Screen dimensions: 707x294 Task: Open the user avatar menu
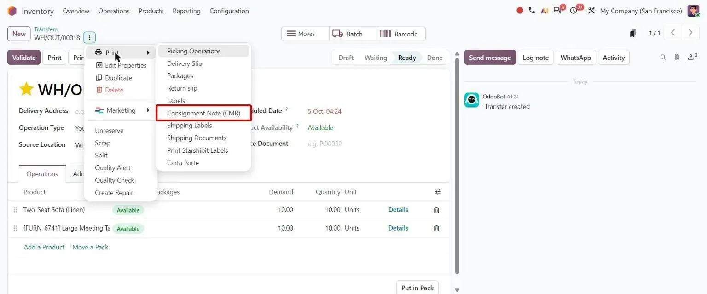pyautogui.click(x=693, y=11)
